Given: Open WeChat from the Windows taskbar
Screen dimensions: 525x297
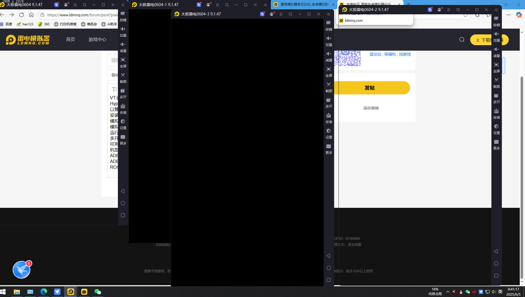Looking at the screenshot, I should click(x=98, y=291).
